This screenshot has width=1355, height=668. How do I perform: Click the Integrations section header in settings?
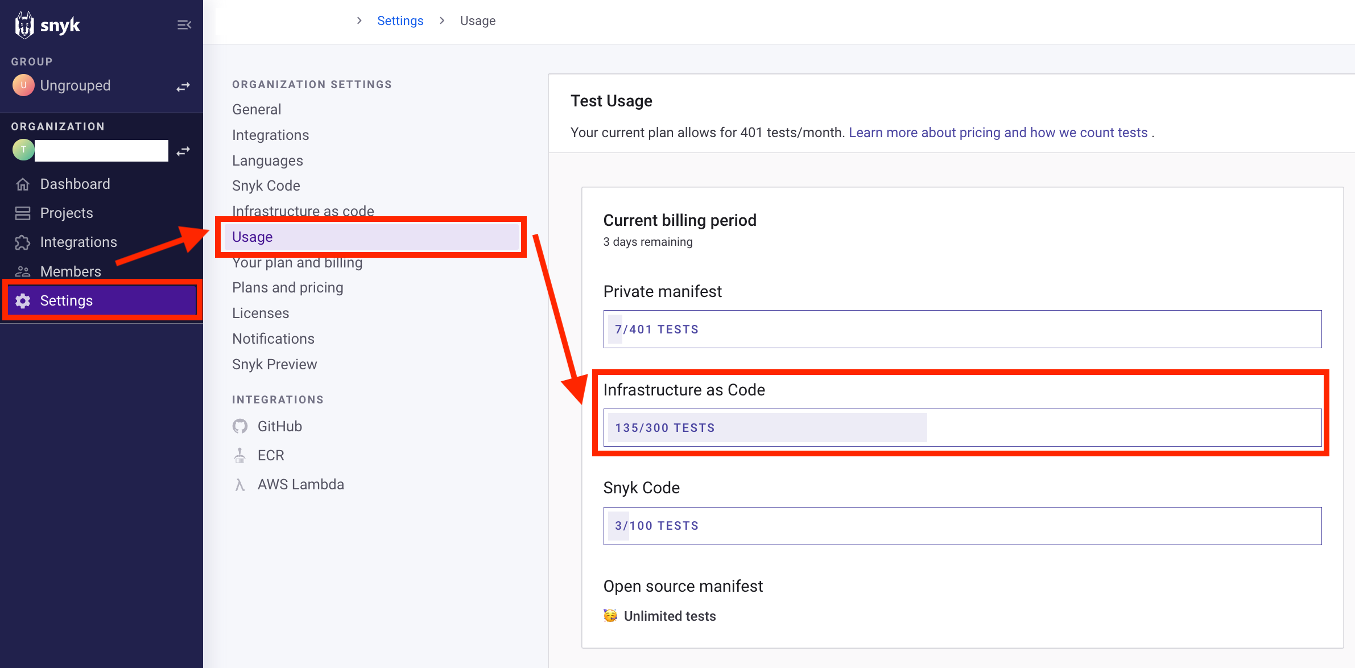point(278,399)
